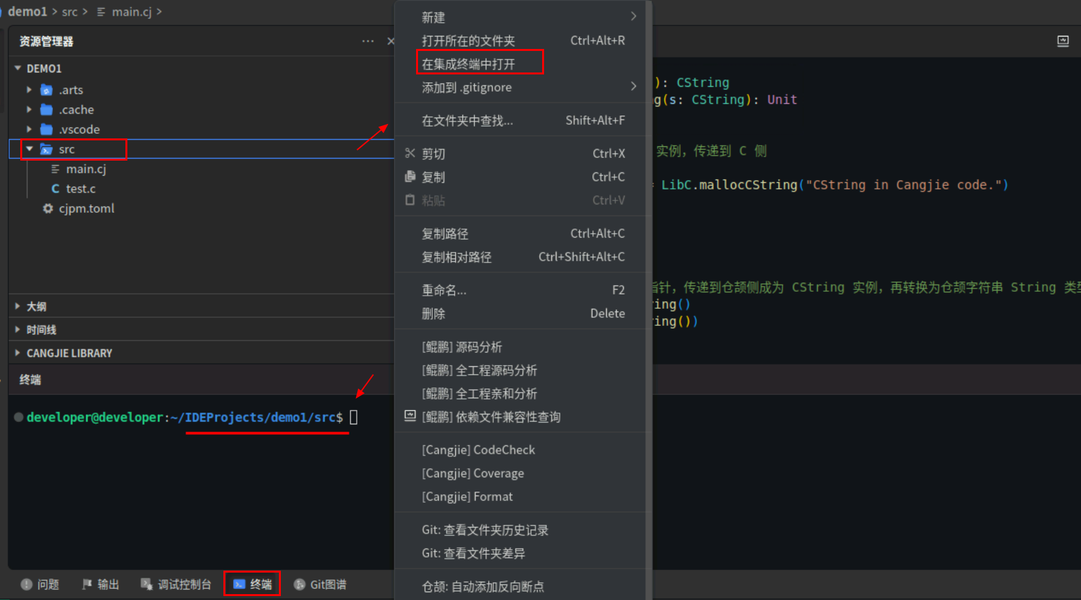
Task: Expand the 时间线 timeline section
Action: (18, 329)
